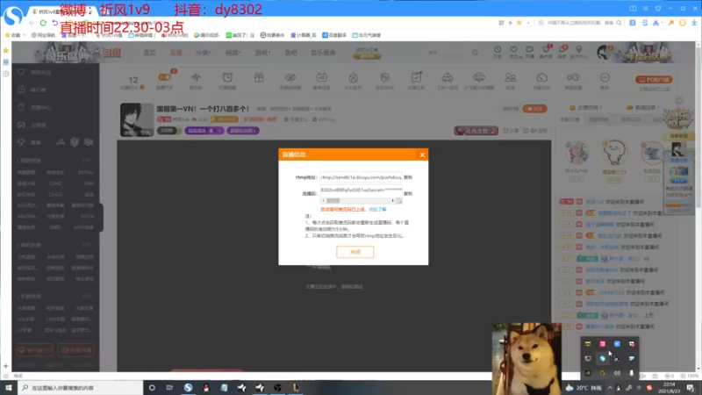Open the AD task icon
The image size is (702, 395).
point(321,77)
